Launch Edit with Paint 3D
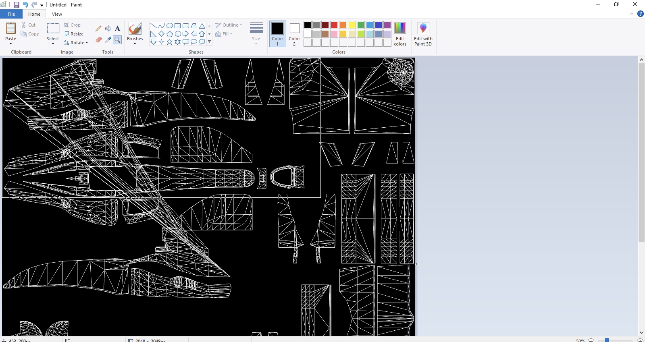 point(423,34)
